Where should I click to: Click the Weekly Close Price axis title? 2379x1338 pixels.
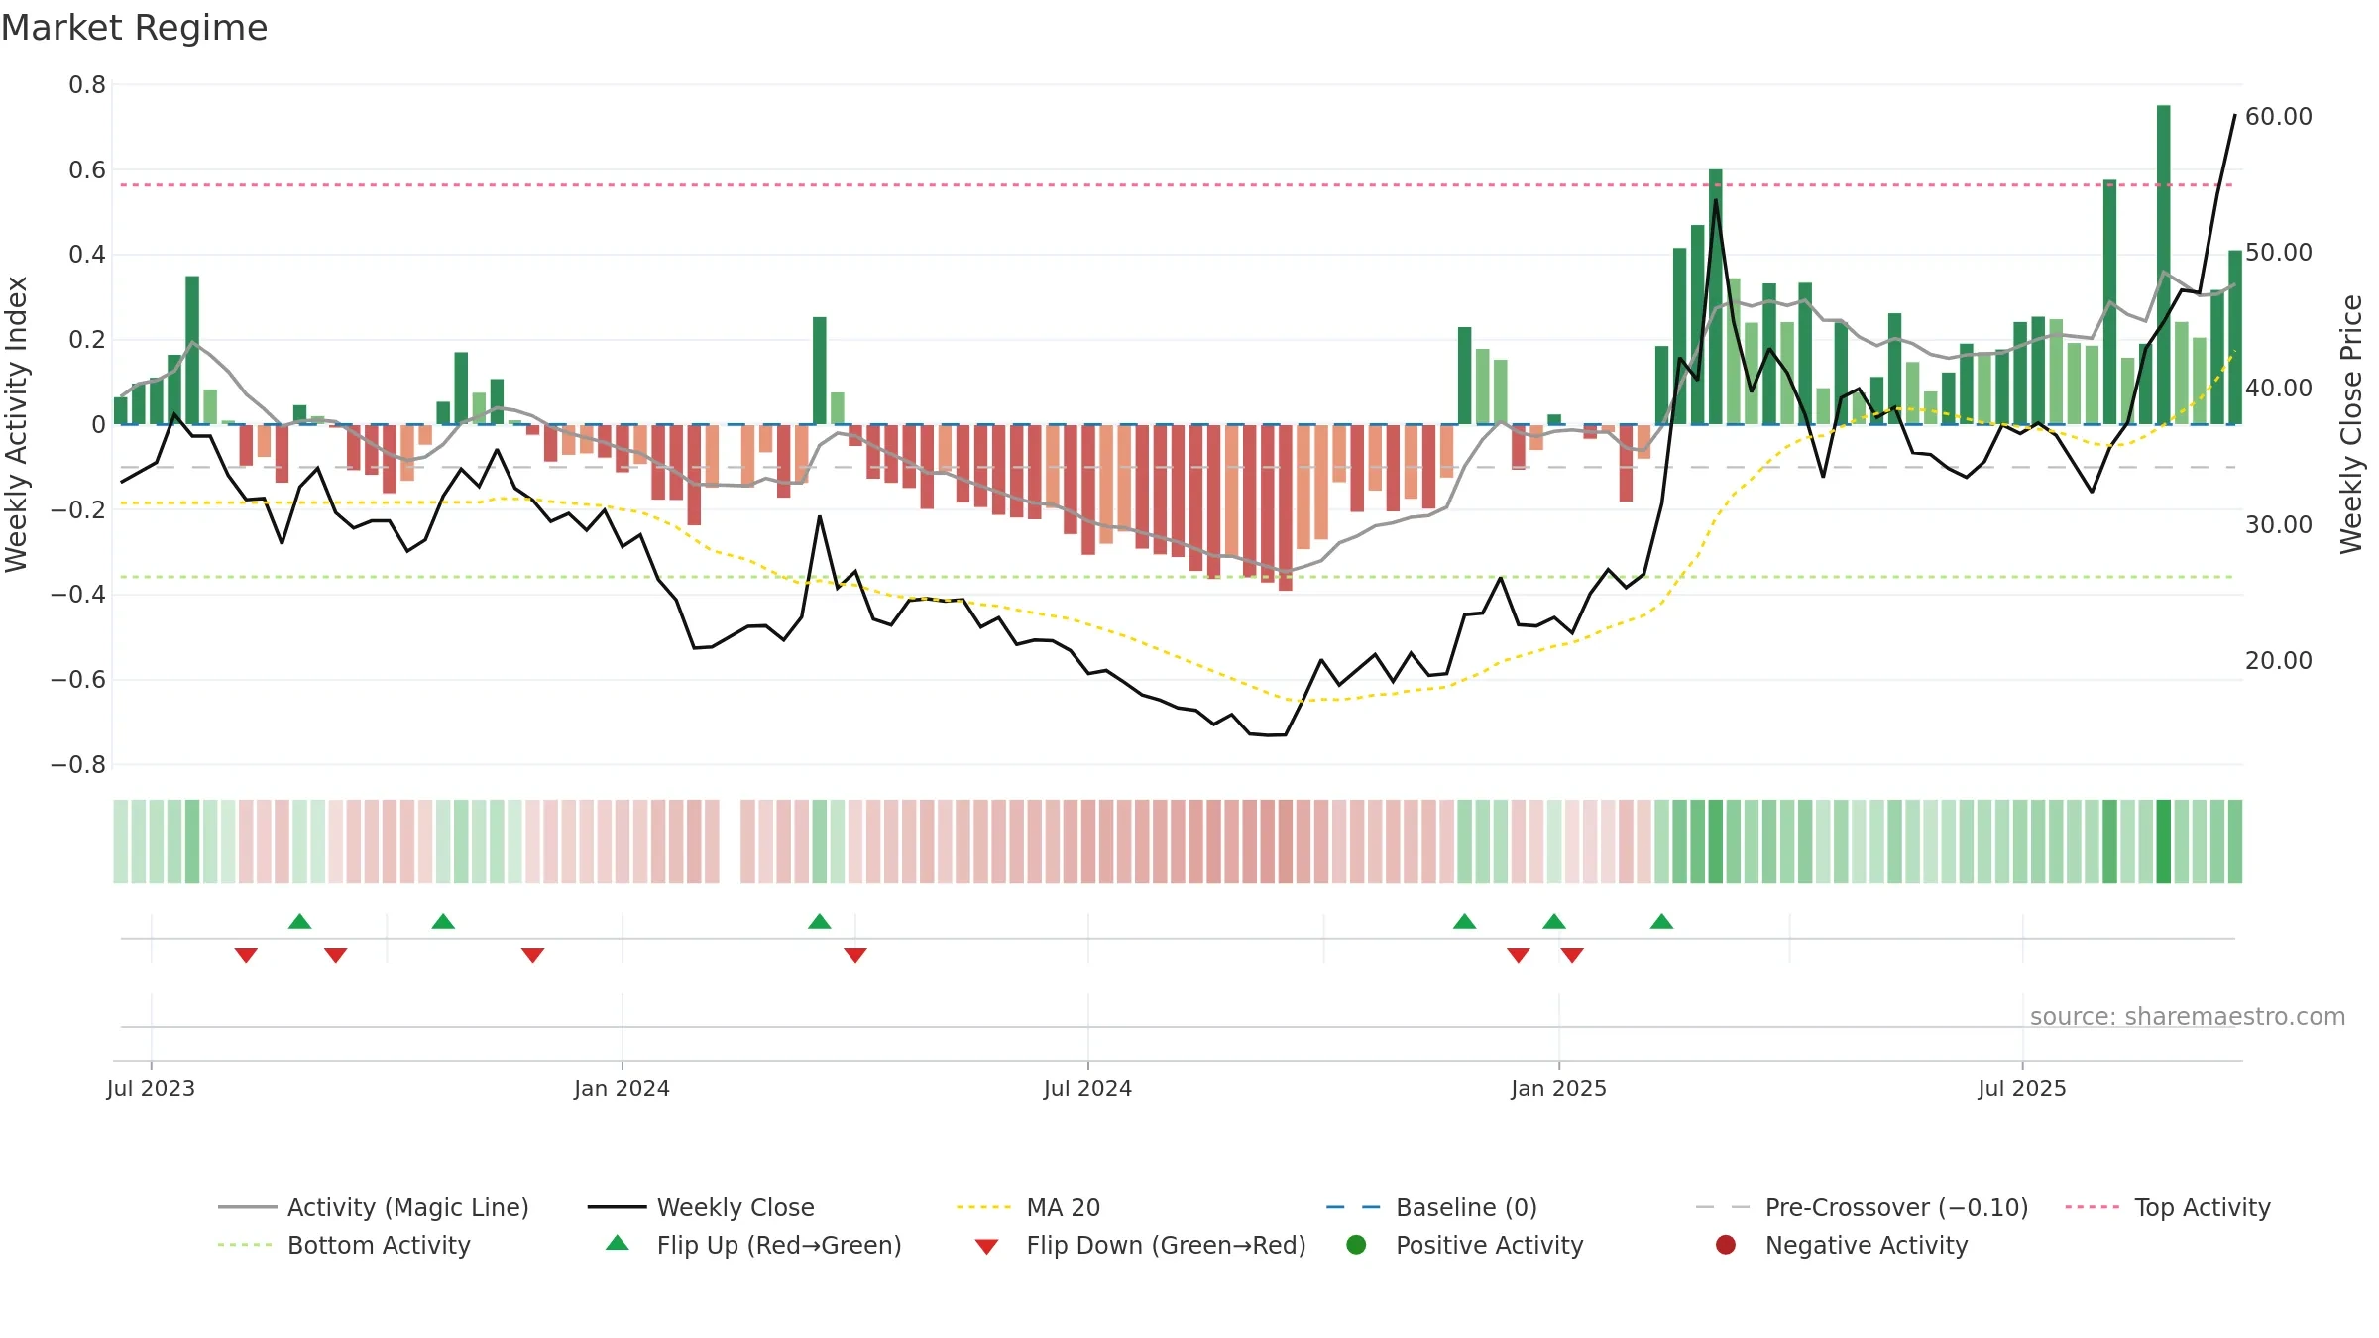point(2352,424)
